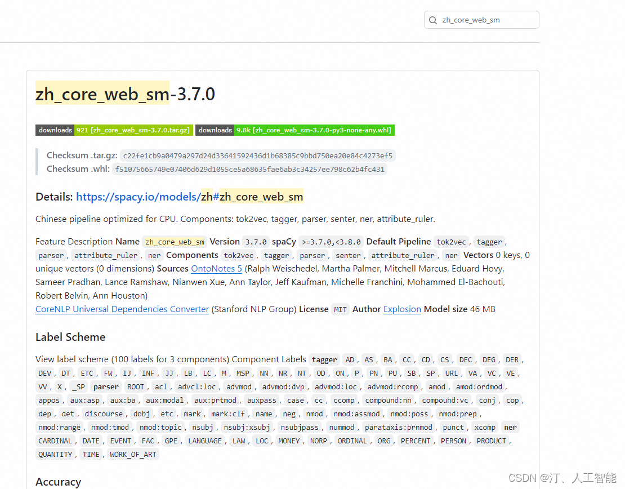Click the Accuracy section heading
Screen dimensions: 625x489
click(x=58, y=482)
